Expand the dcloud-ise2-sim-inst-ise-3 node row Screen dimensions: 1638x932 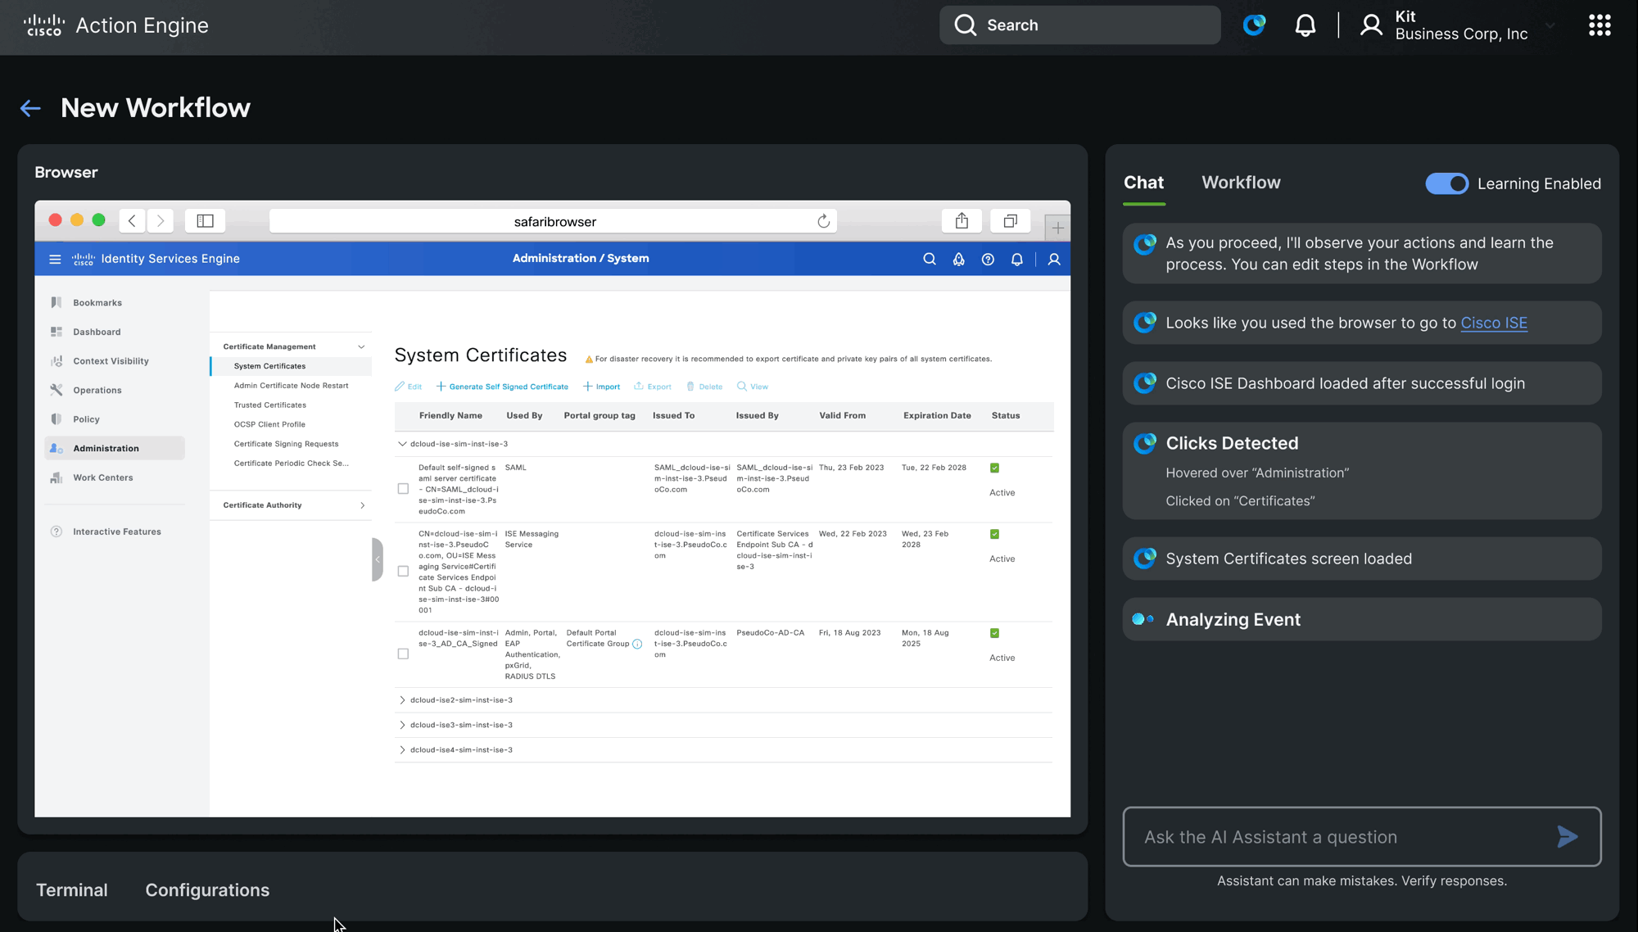(402, 700)
